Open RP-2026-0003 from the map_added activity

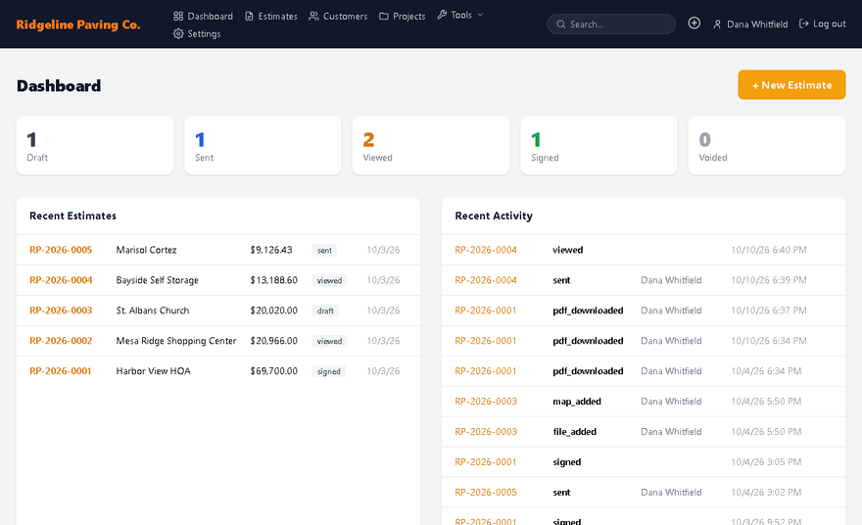pyautogui.click(x=486, y=401)
